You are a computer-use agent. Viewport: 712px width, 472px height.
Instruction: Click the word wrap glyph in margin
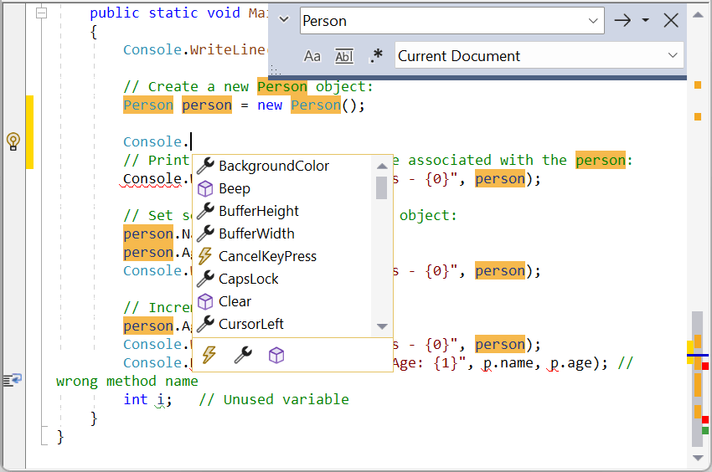click(13, 379)
